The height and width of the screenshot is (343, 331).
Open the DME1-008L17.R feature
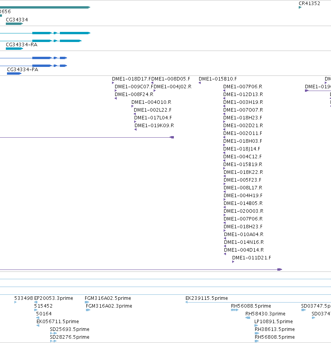[243, 188]
